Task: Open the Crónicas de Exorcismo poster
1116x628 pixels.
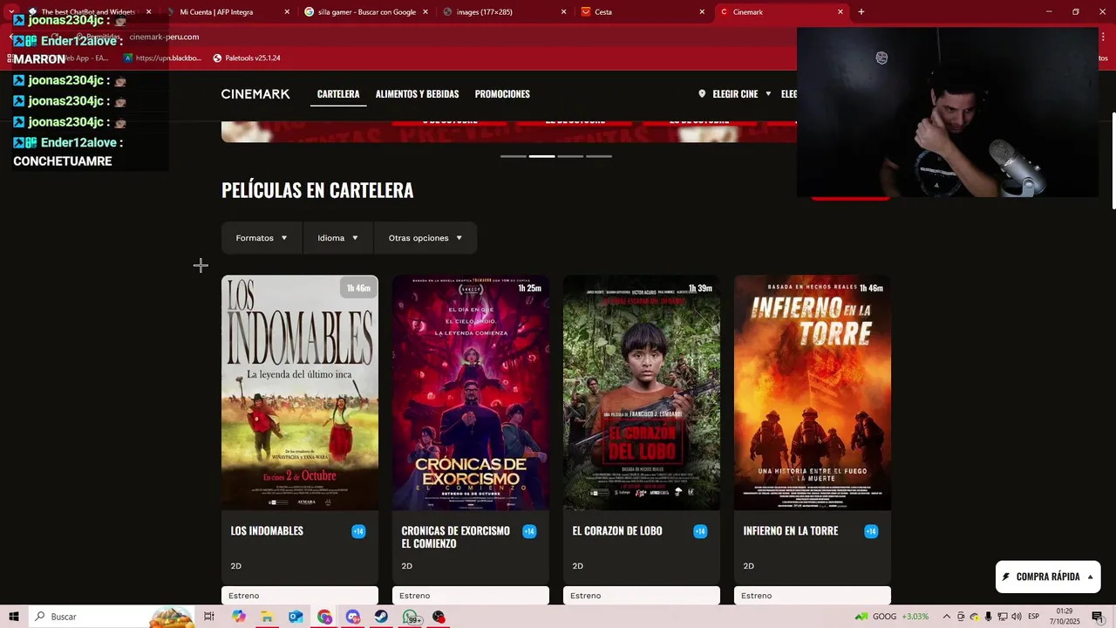Action: (x=471, y=392)
